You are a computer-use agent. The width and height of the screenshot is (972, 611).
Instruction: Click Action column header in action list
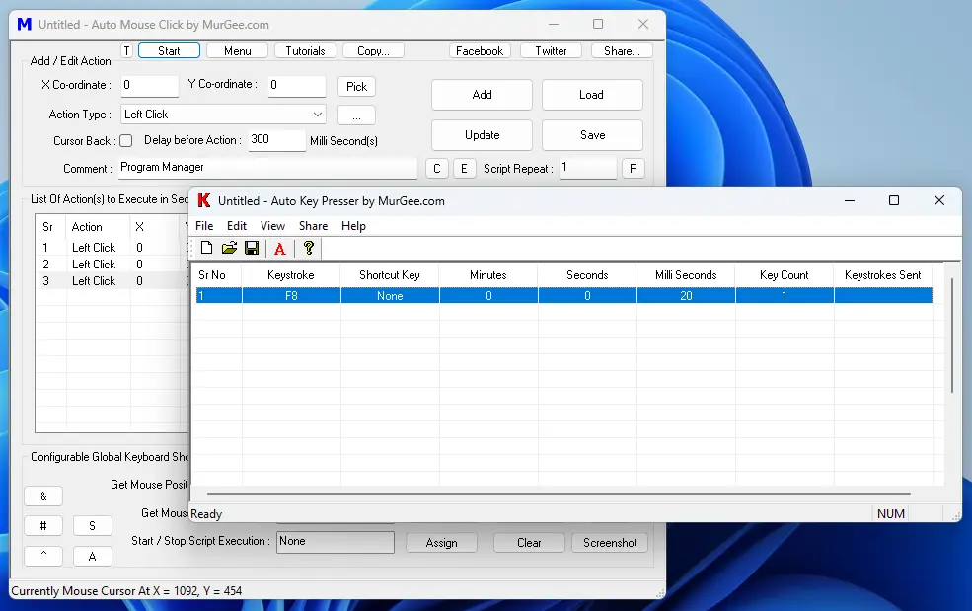[x=98, y=227]
